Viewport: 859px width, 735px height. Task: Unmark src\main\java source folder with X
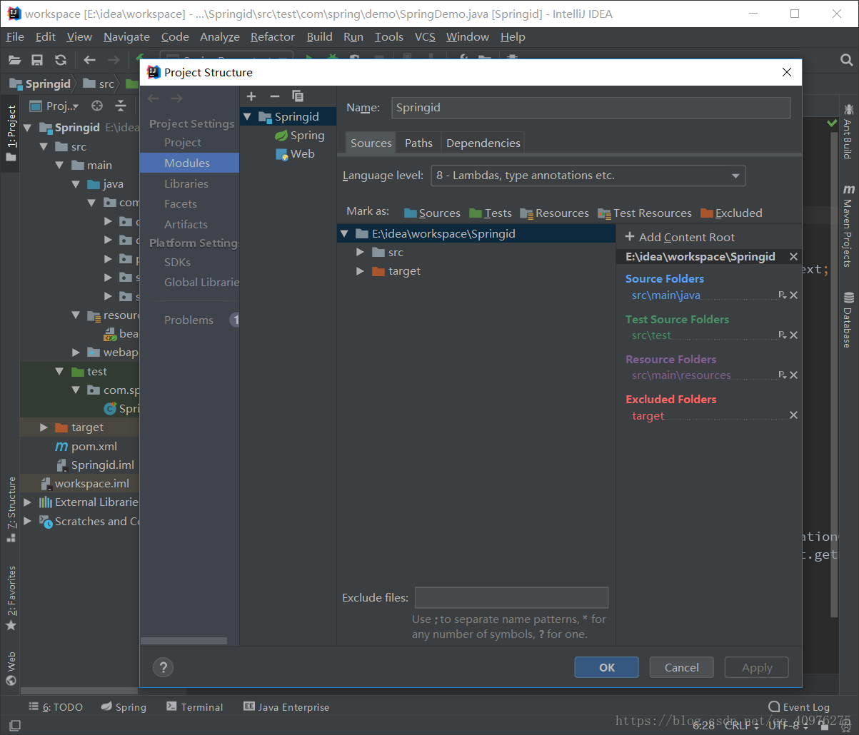[x=793, y=295]
